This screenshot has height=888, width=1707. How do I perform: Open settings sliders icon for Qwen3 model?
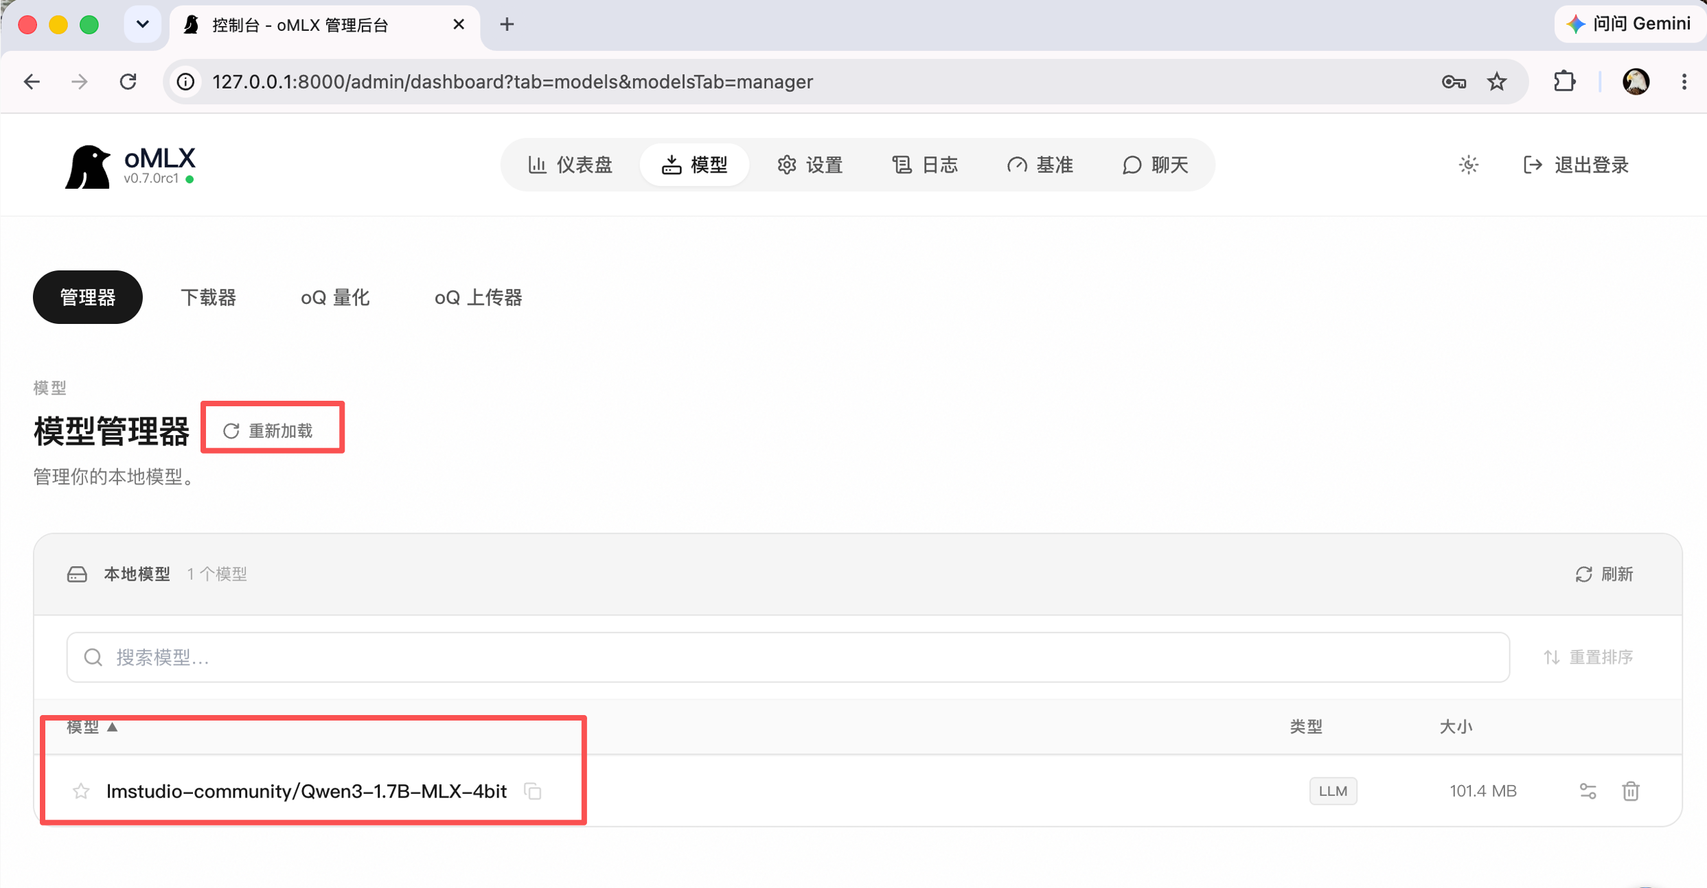pos(1588,791)
